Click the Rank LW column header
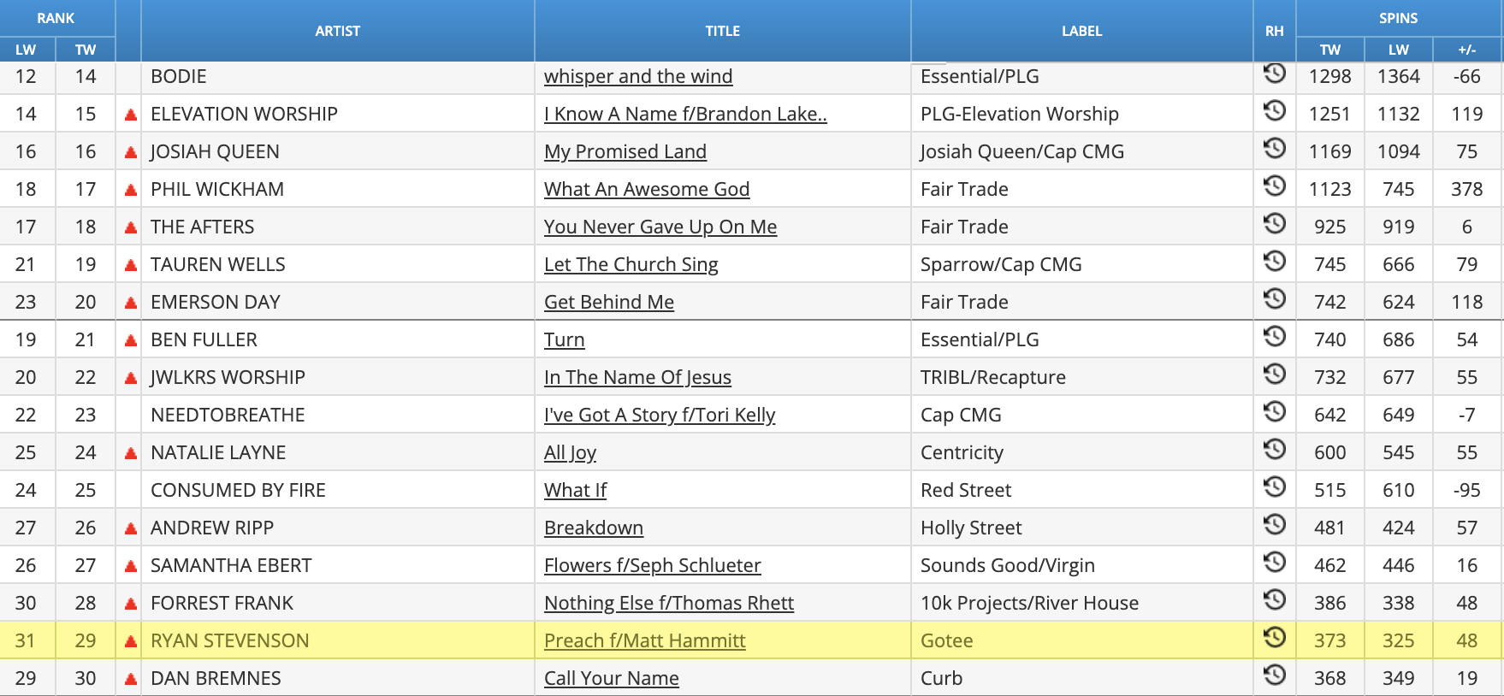This screenshot has height=696, width=1504. coord(27,50)
